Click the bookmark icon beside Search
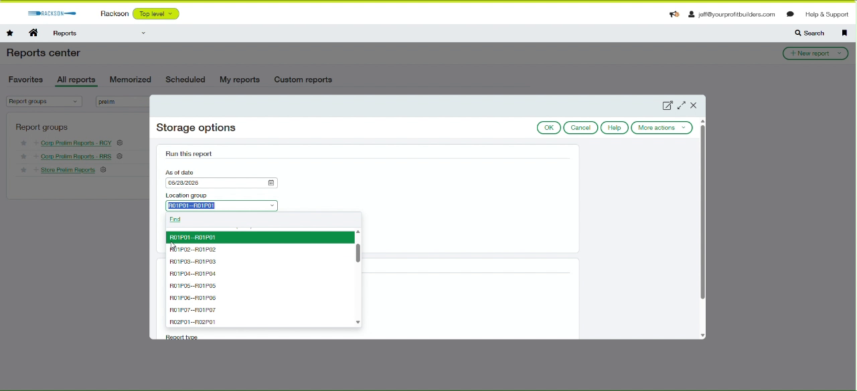Image resolution: width=857 pixels, height=391 pixels. 845,33
